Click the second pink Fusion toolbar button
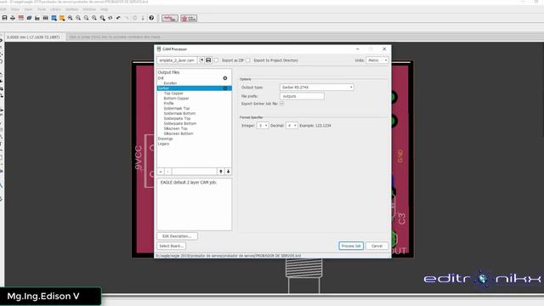Viewport: 544px width, 306px height. (189, 18)
